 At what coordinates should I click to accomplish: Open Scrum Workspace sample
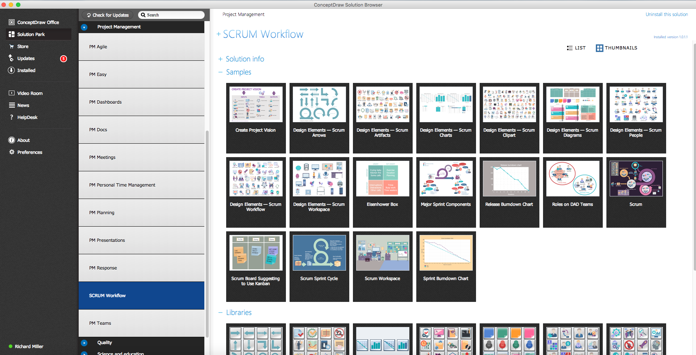pos(382,266)
